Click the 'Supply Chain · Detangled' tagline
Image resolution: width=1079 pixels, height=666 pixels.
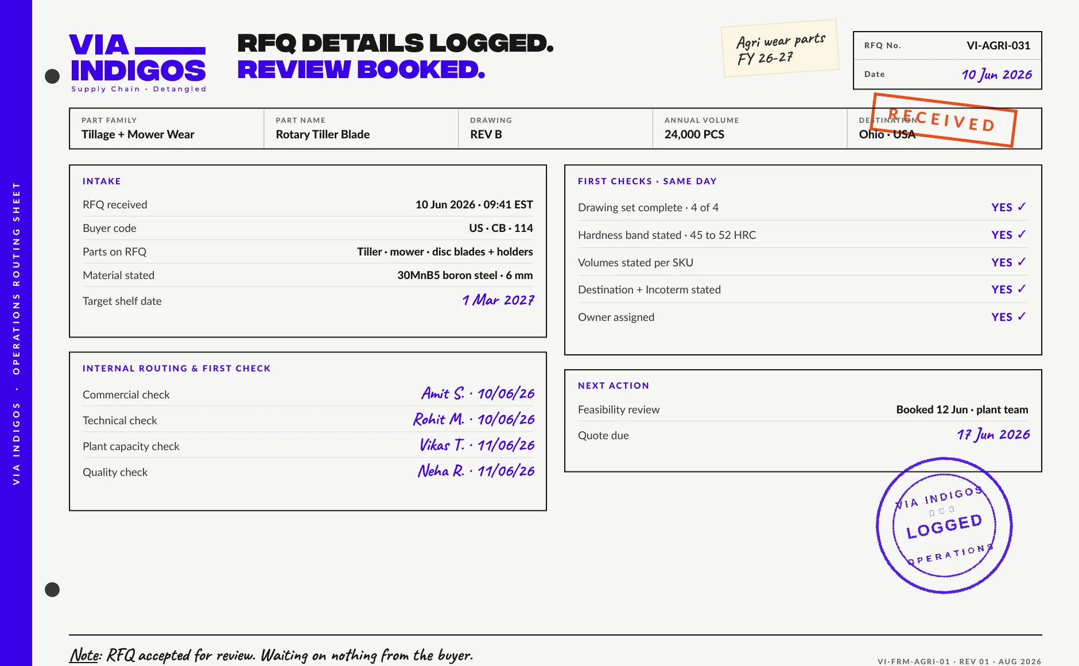[138, 89]
